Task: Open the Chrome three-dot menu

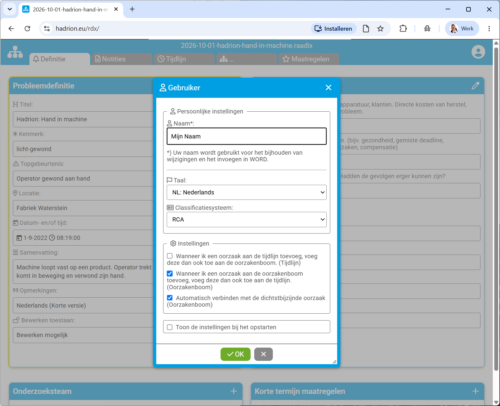Action: click(x=489, y=29)
